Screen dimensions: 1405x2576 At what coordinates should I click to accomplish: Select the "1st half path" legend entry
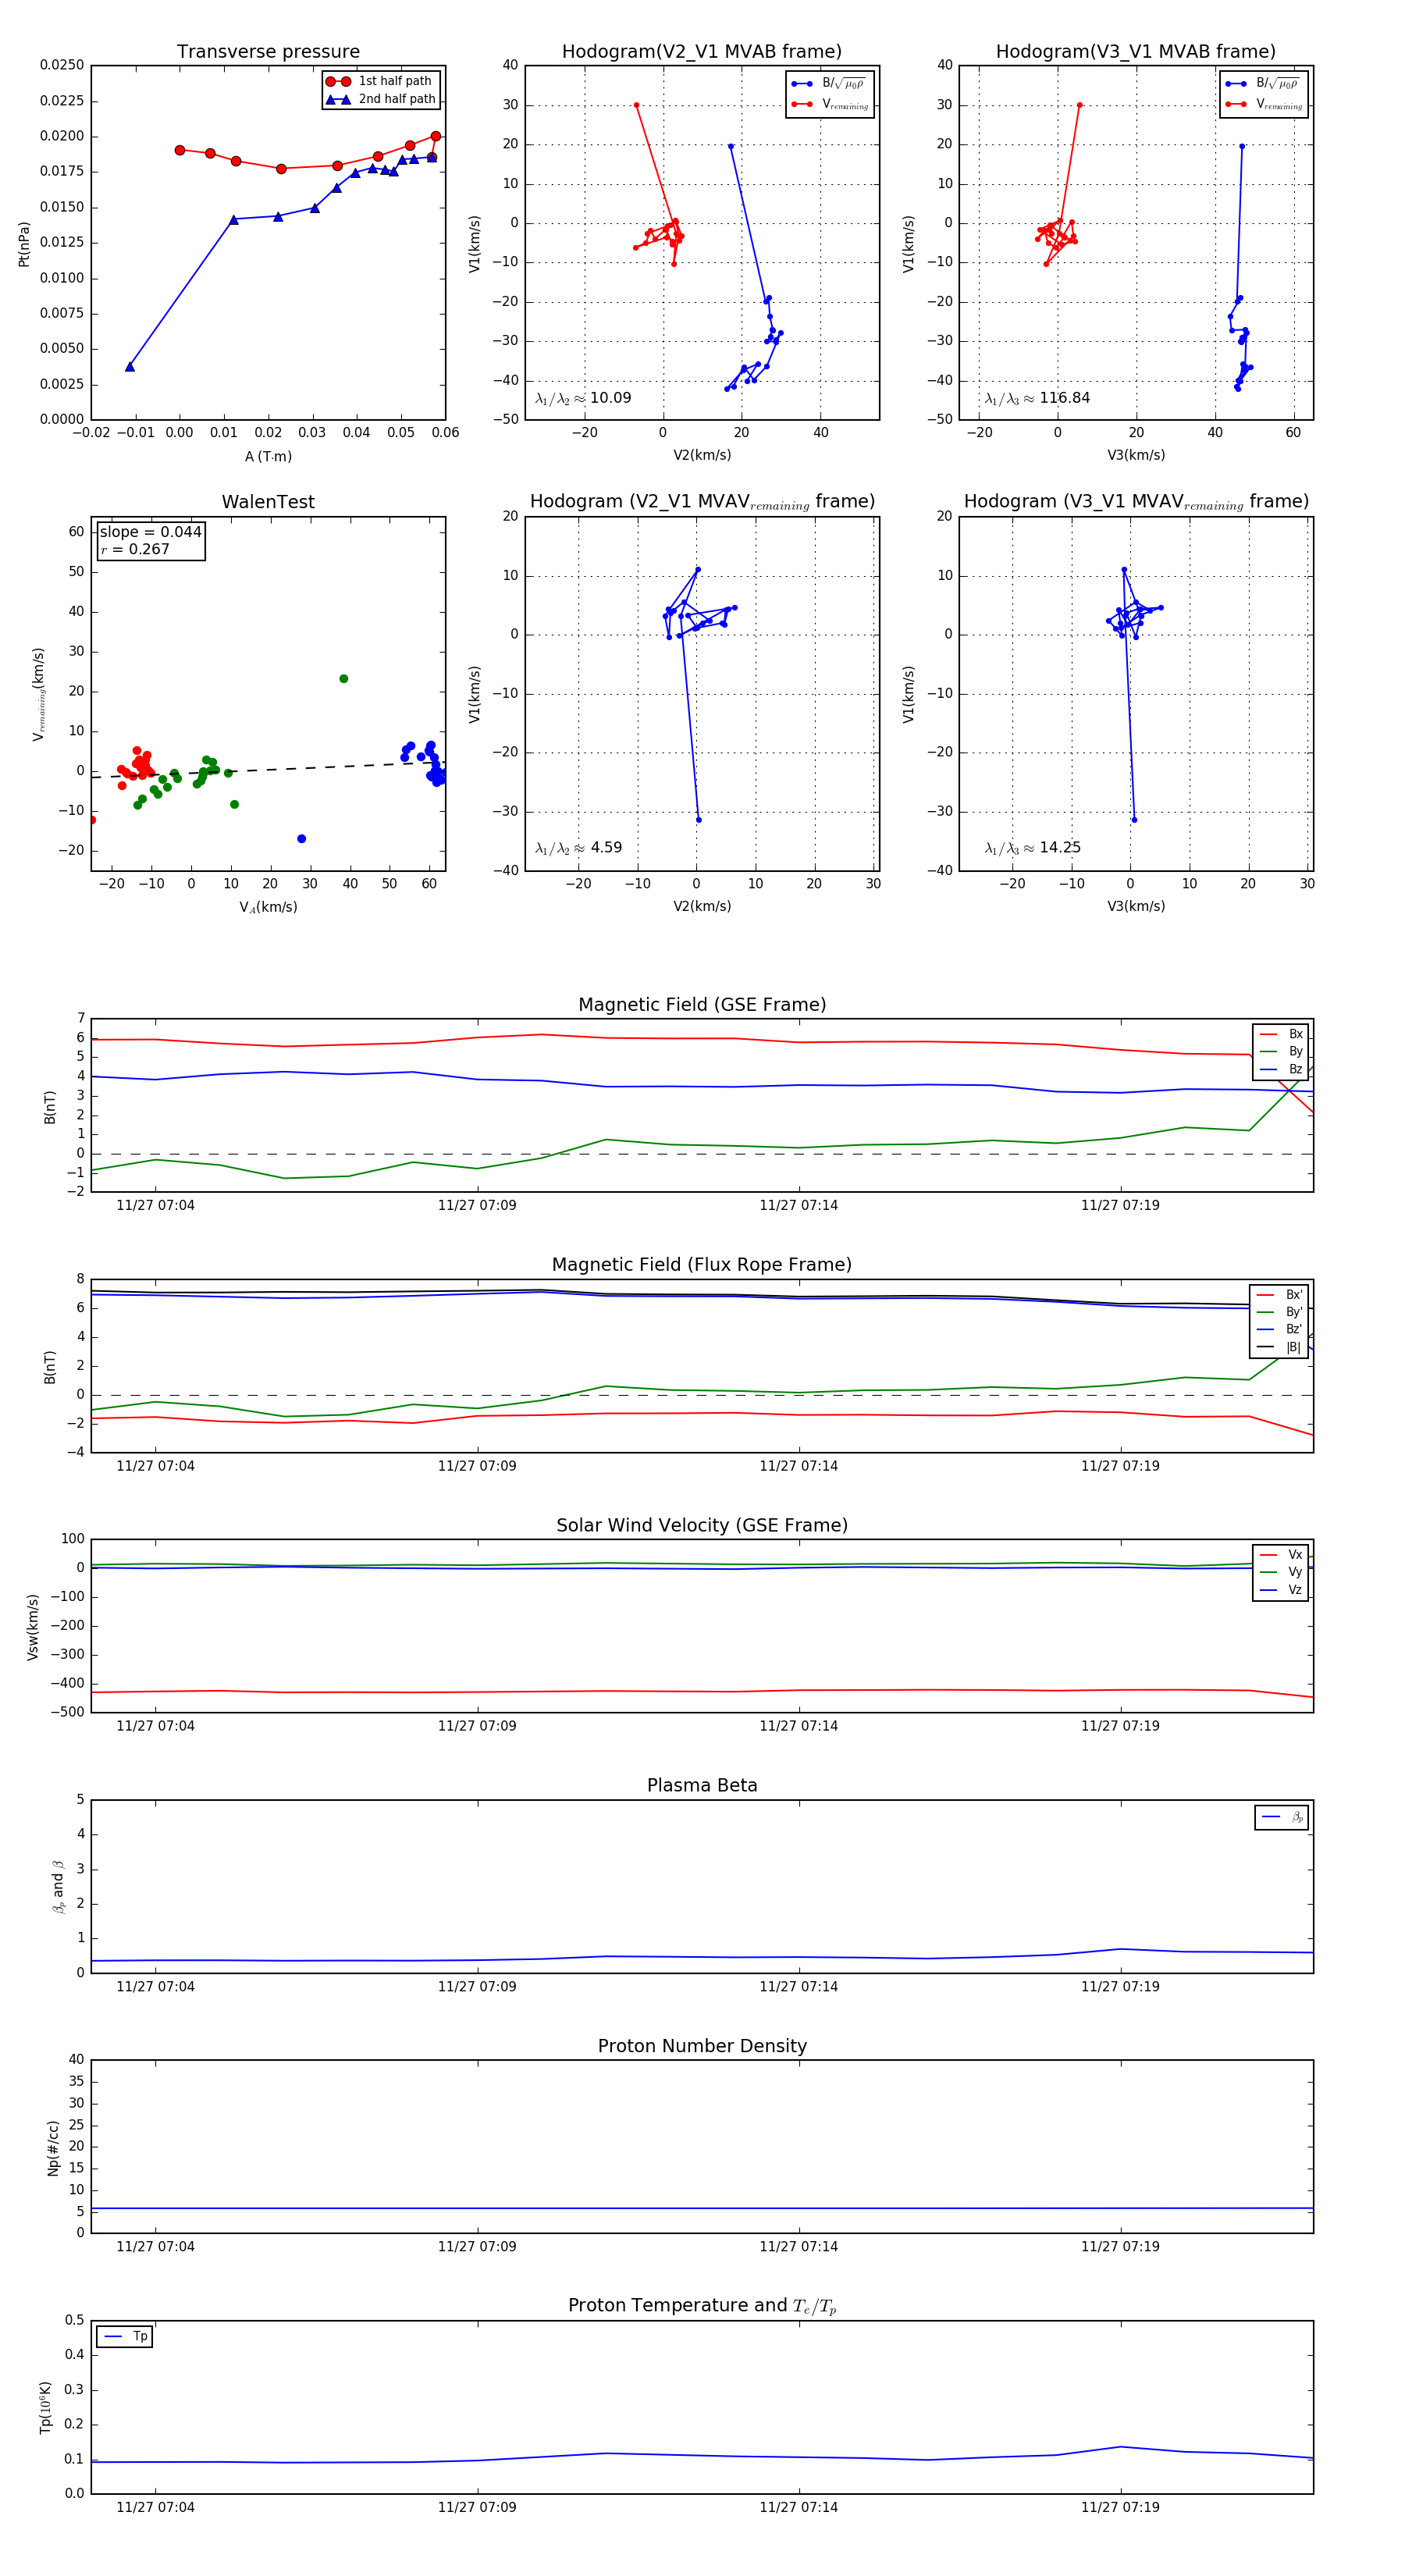(381, 81)
